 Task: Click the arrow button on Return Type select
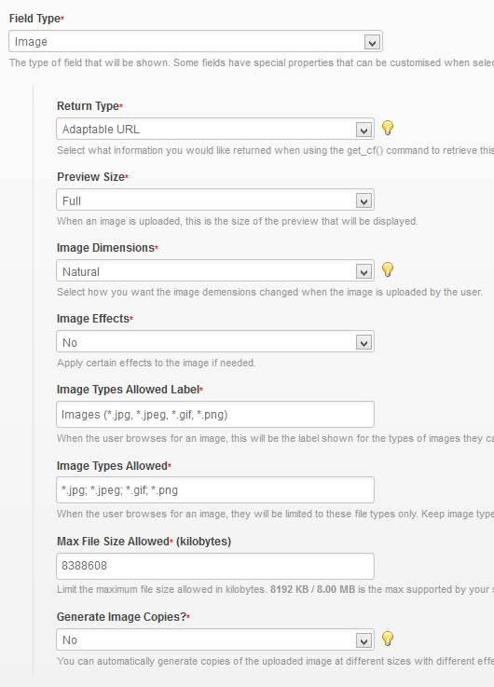[364, 131]
